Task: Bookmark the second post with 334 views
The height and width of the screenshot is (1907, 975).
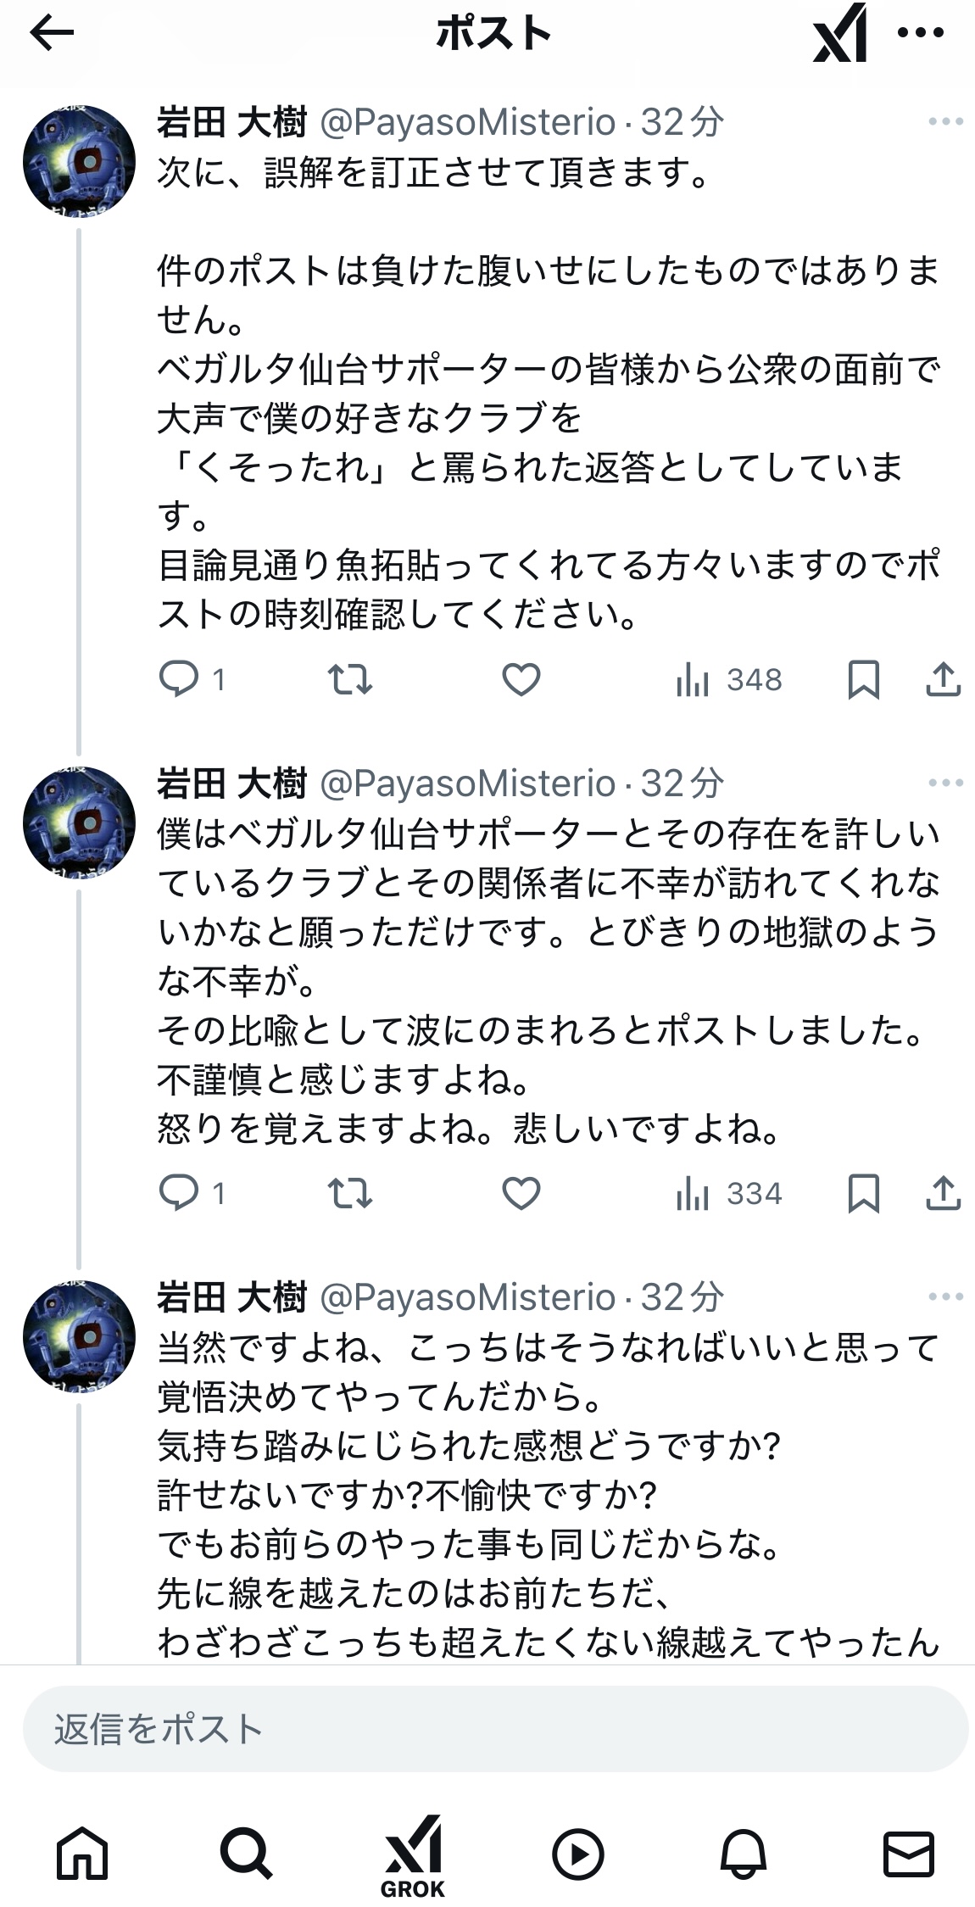Action: click(863, 1194)
